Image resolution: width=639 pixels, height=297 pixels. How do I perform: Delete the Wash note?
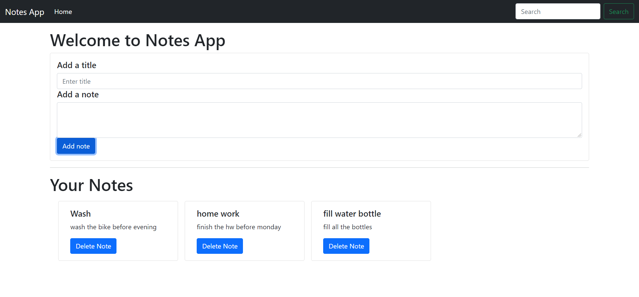click(93, 246)
